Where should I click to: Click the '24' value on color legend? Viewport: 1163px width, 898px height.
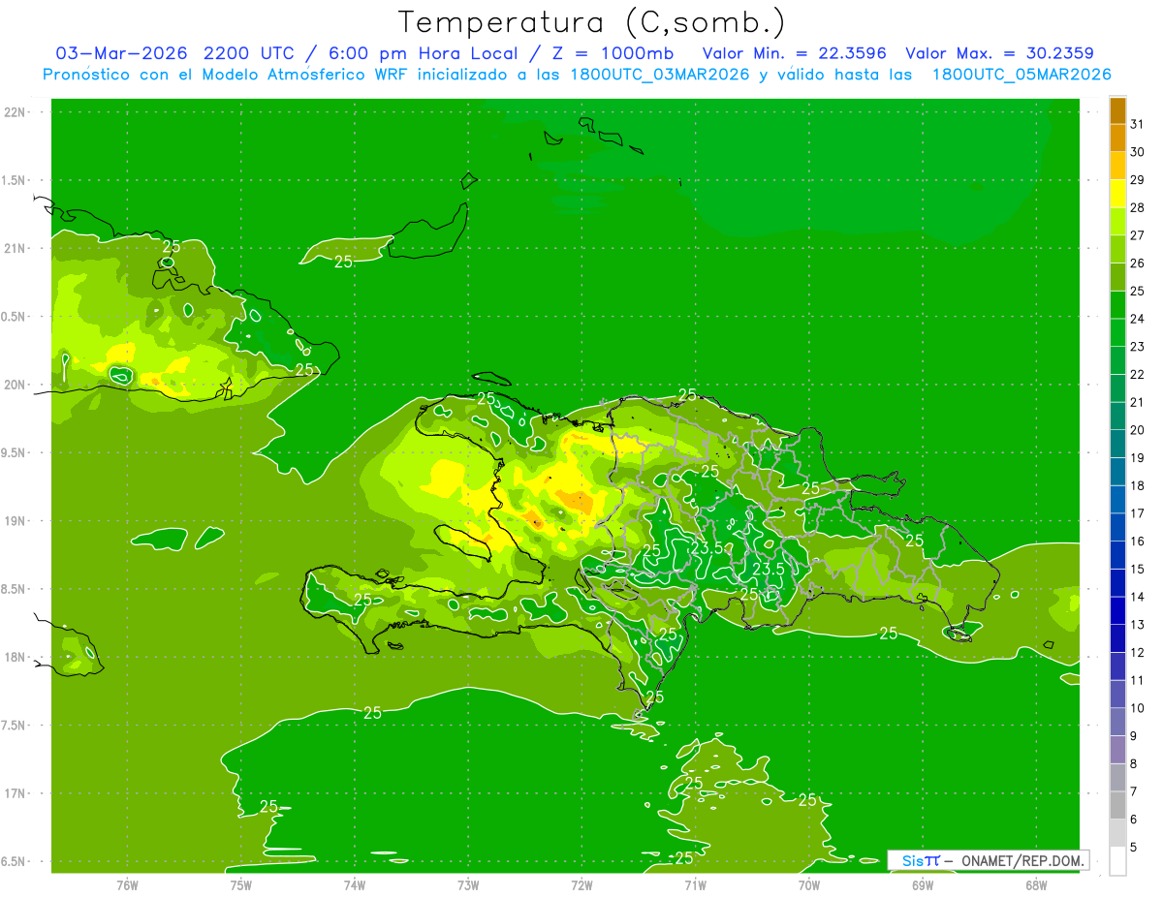1138,319
